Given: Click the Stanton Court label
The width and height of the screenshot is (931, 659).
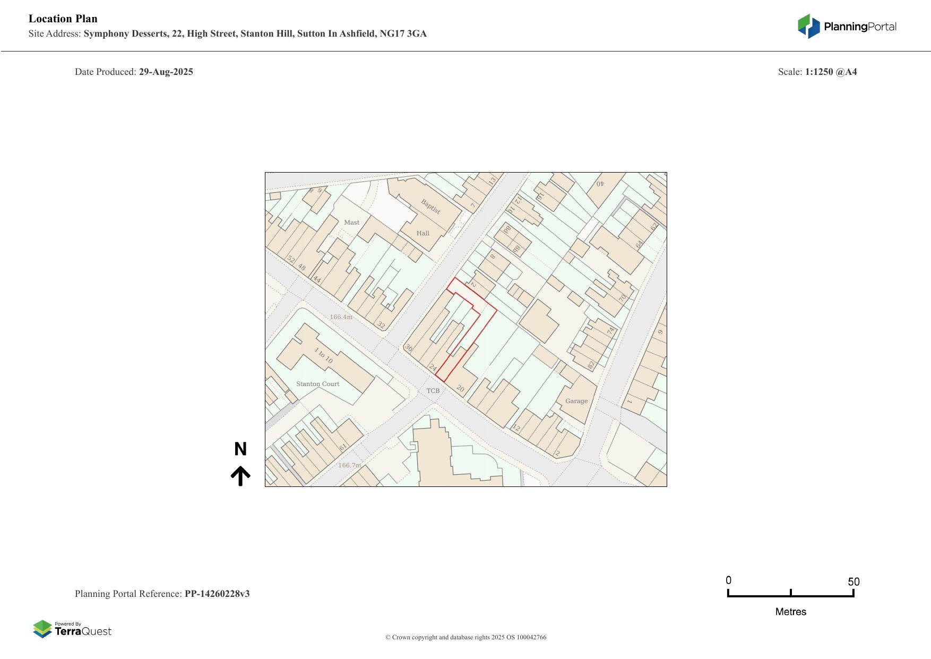Looking at the screenshot, I should (317, 384).
